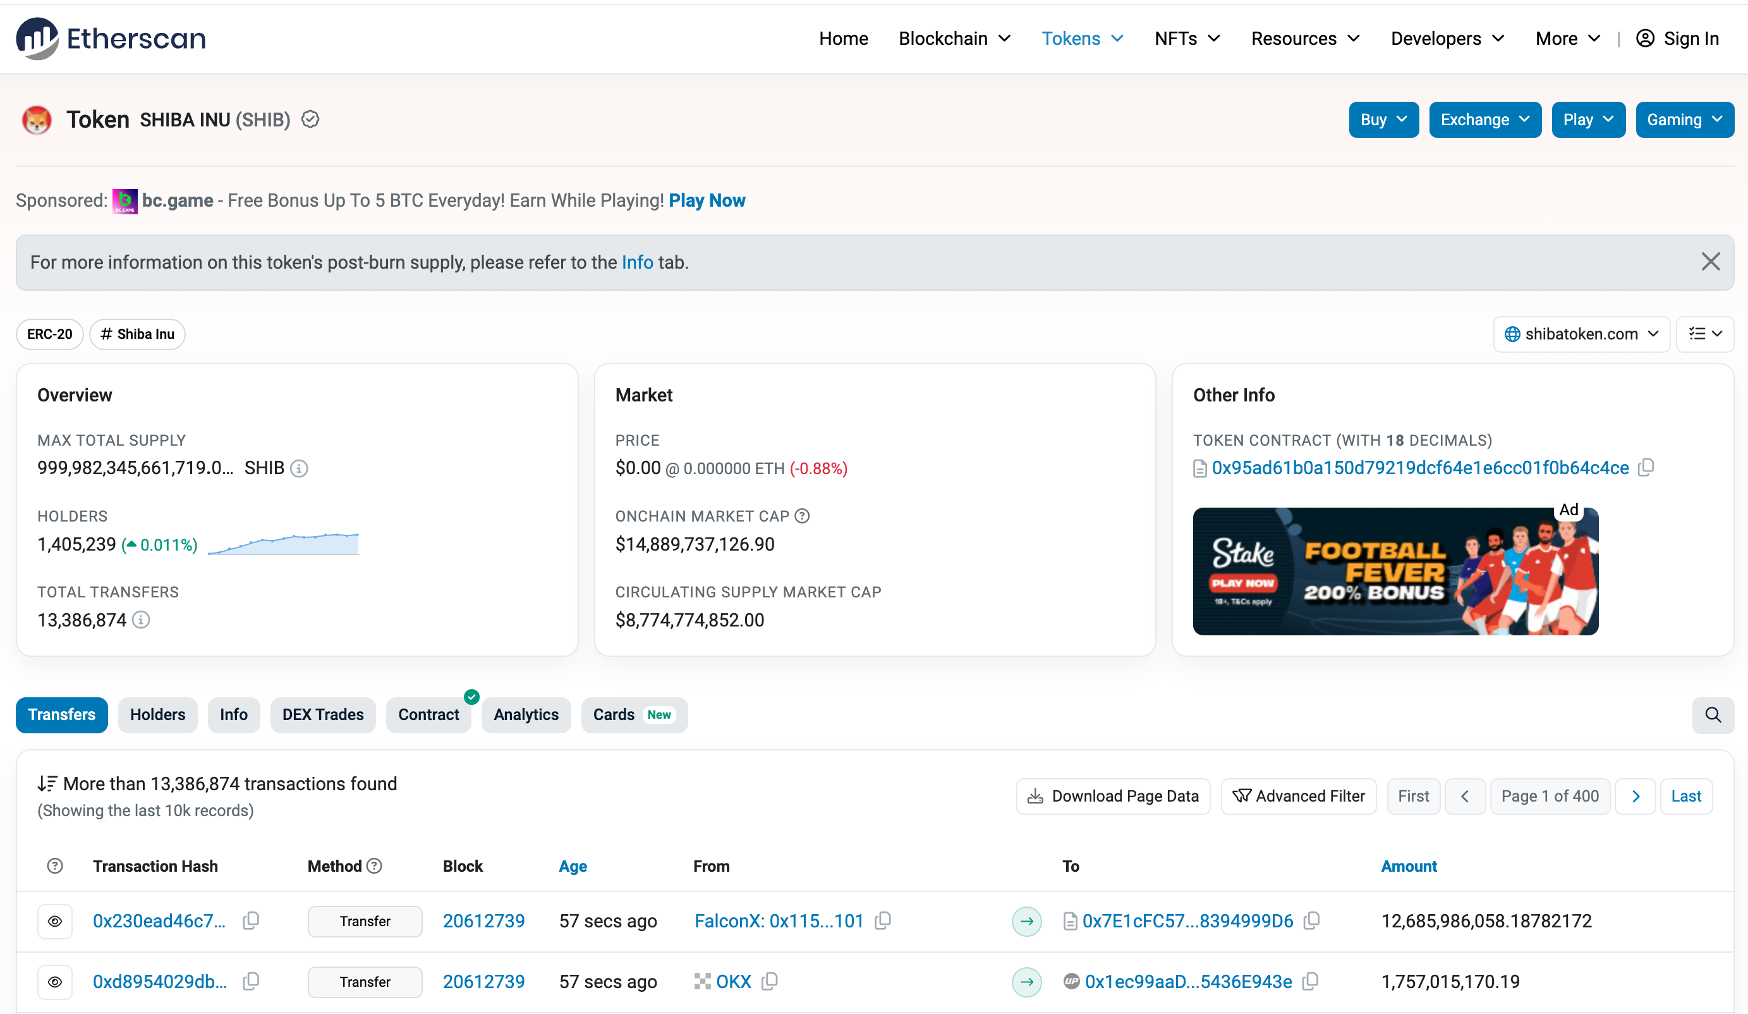The image size is (1748, 1014).
Task: Dismiss the post-burn supply info banner
Action: [x=1711, y=262]
